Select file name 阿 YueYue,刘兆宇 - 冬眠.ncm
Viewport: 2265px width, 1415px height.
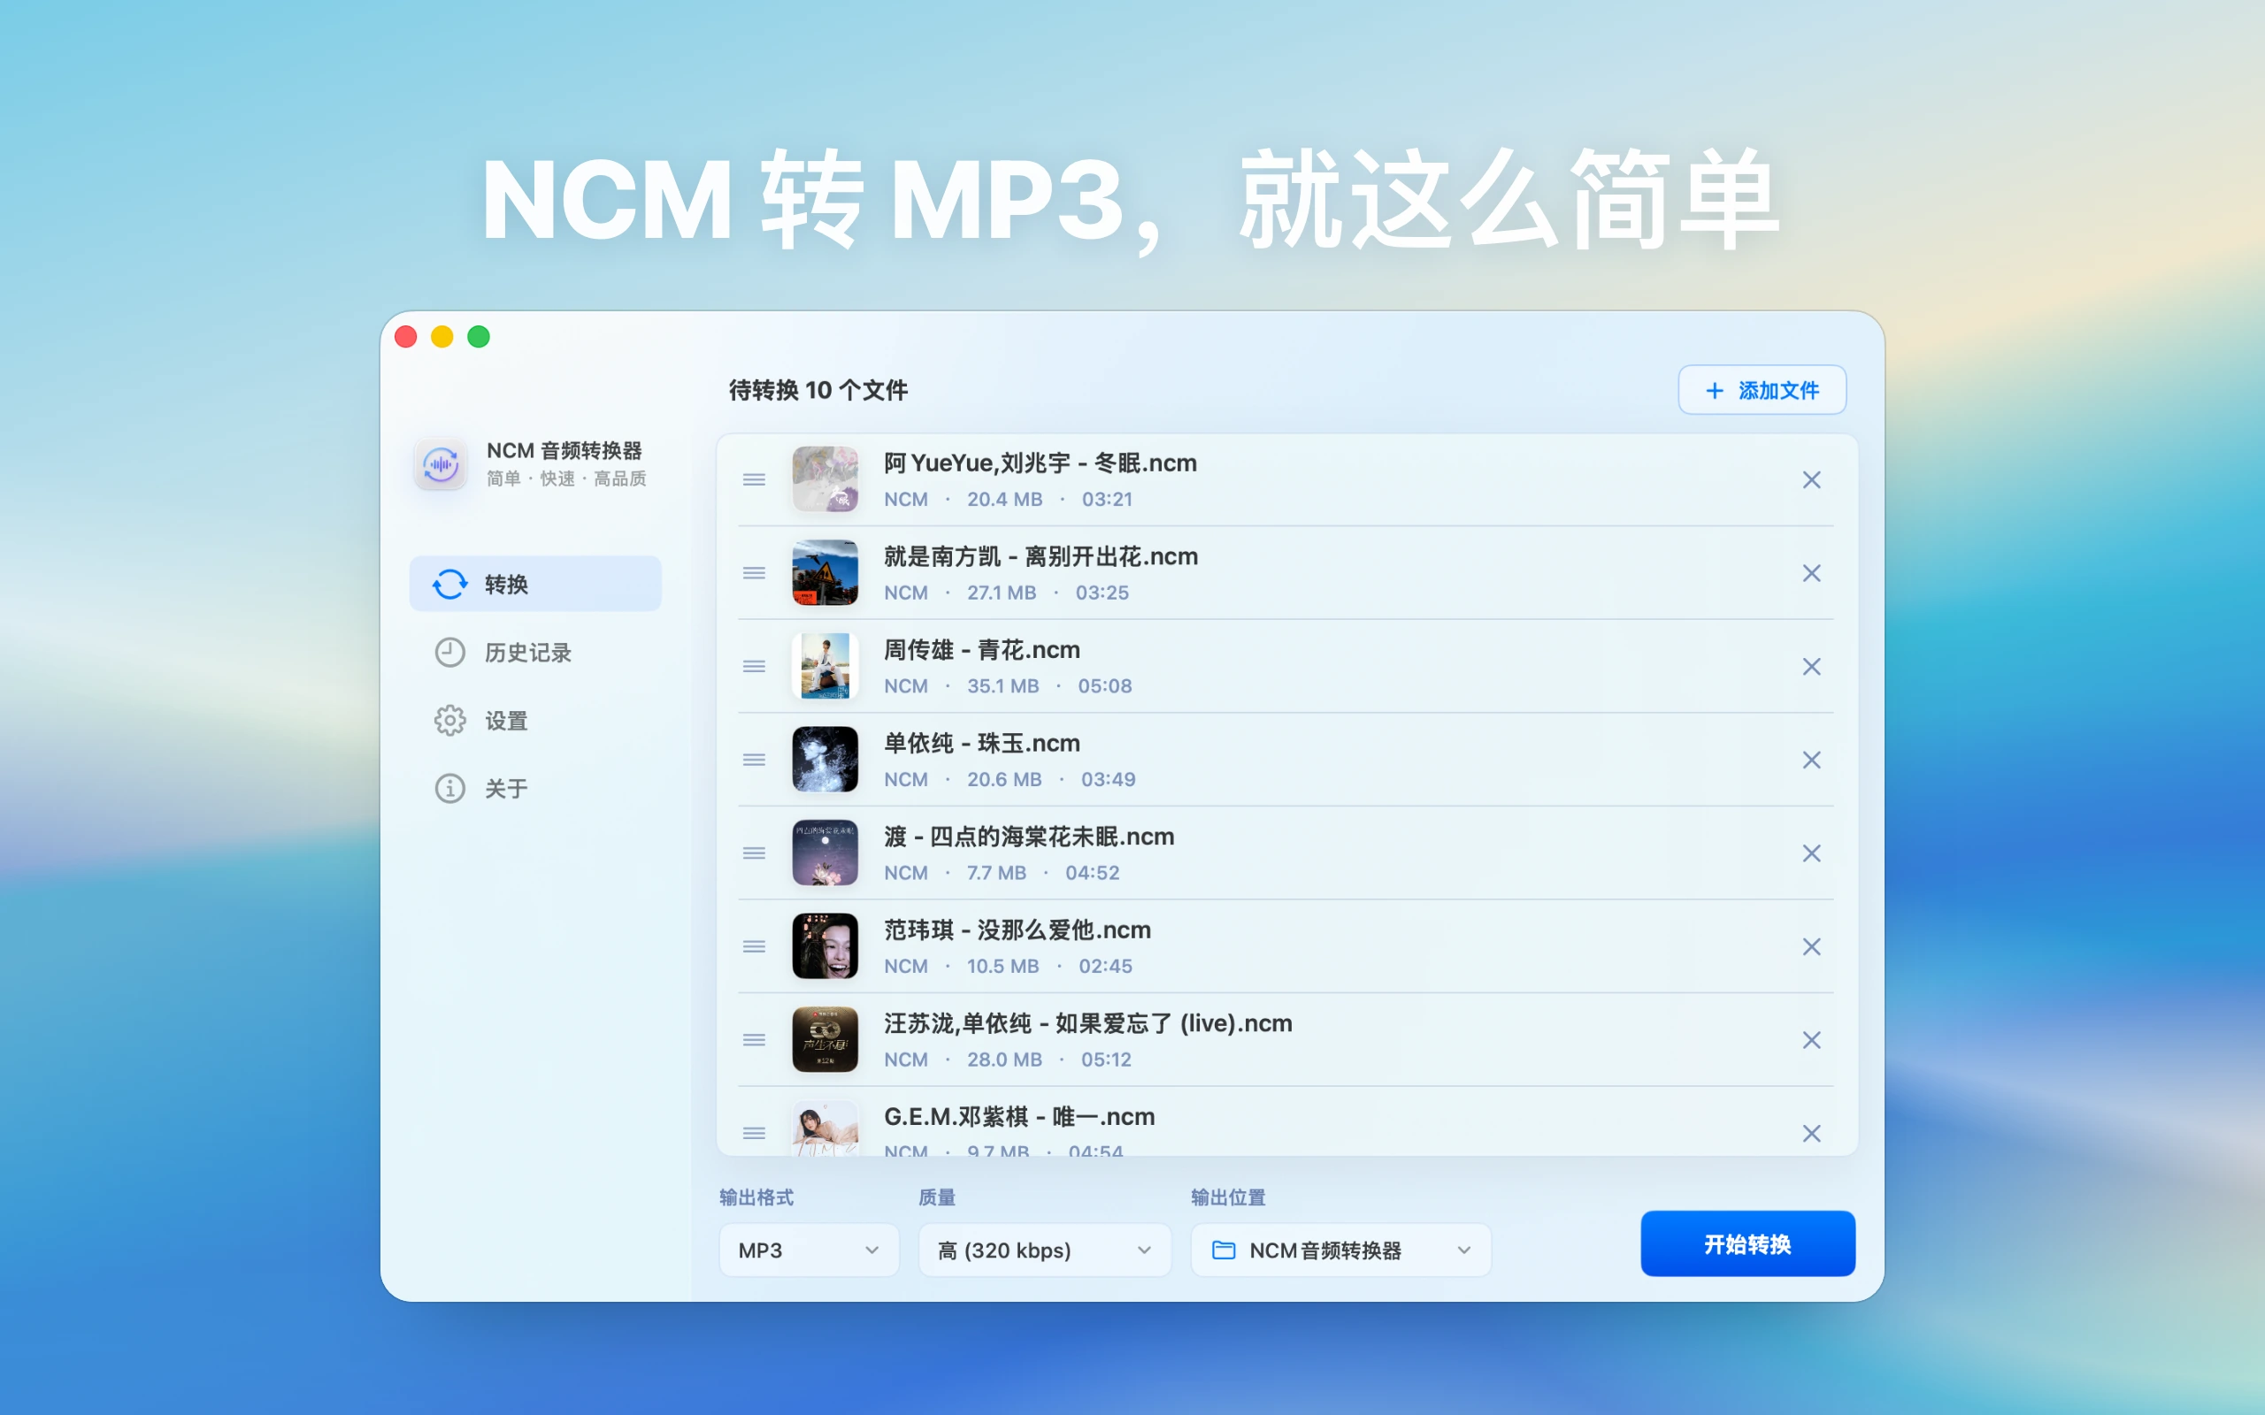click(1040, 463)
